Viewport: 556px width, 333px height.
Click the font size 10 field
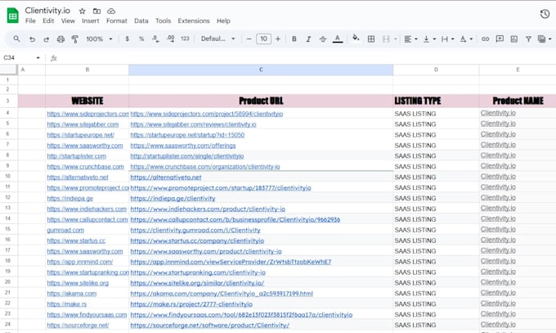coord(263,38)
